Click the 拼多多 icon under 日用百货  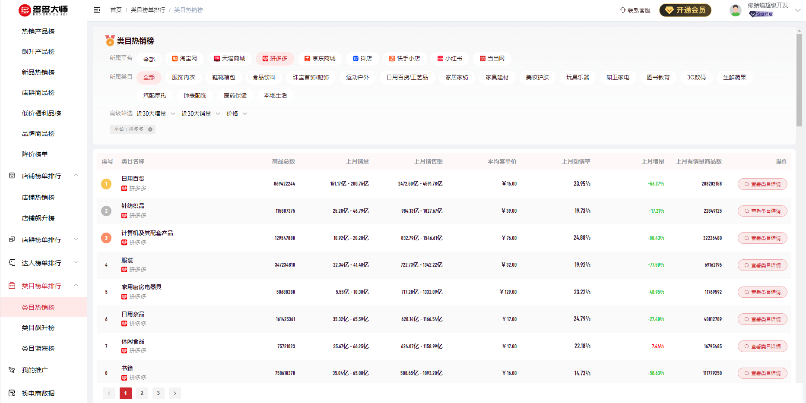pos(124,188)
